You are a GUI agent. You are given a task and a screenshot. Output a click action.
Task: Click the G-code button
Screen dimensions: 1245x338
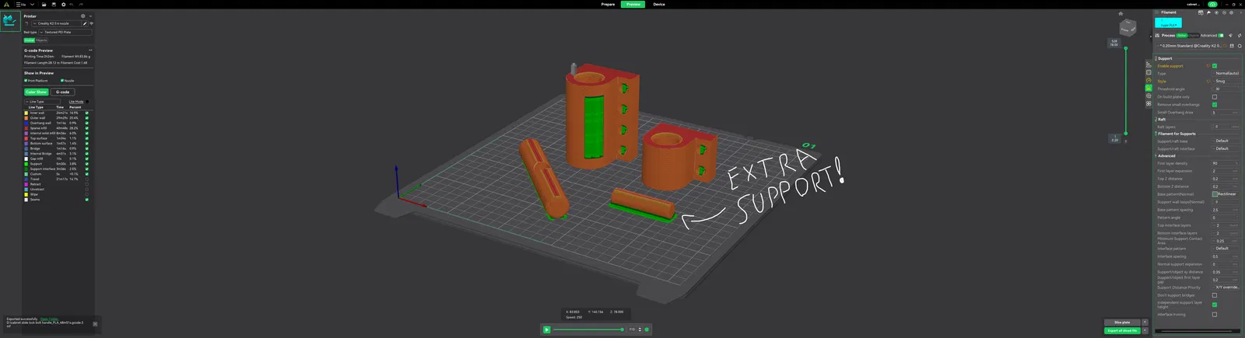(x=63, y=92)
